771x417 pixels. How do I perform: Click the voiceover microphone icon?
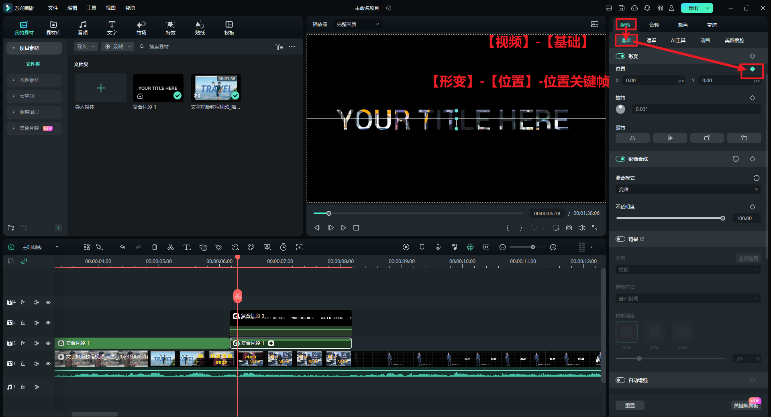pos(438,247)
